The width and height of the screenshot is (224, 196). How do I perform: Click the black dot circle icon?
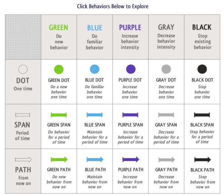coord(202,69)
